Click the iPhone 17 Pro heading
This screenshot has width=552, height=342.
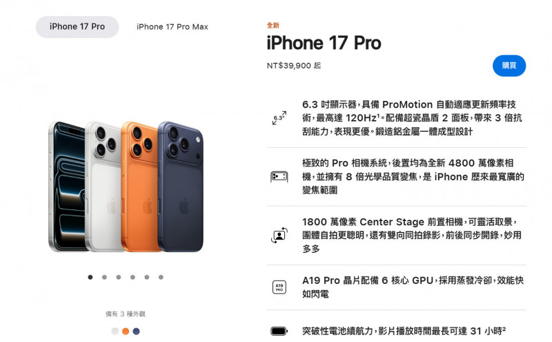pyautogui.click(x=324, y=43)
